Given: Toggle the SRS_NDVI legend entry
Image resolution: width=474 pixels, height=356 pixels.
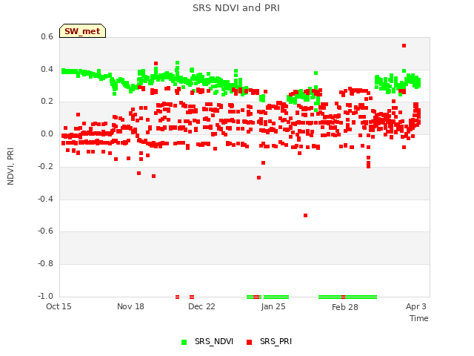Looking at the screenshot, I should 207,341.
